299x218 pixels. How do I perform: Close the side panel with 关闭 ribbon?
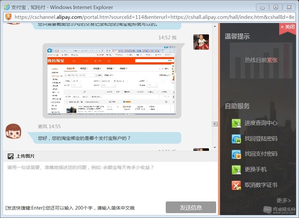pyautogui.click(x=288, y=27)
